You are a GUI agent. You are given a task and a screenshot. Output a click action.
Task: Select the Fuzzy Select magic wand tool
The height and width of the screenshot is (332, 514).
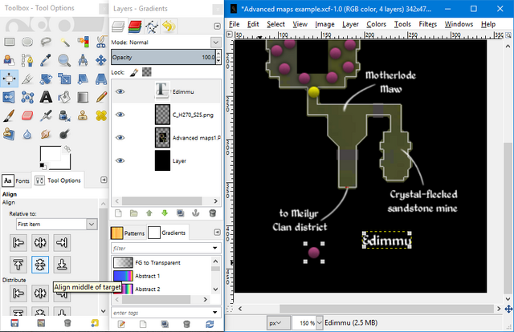[64, 42]
